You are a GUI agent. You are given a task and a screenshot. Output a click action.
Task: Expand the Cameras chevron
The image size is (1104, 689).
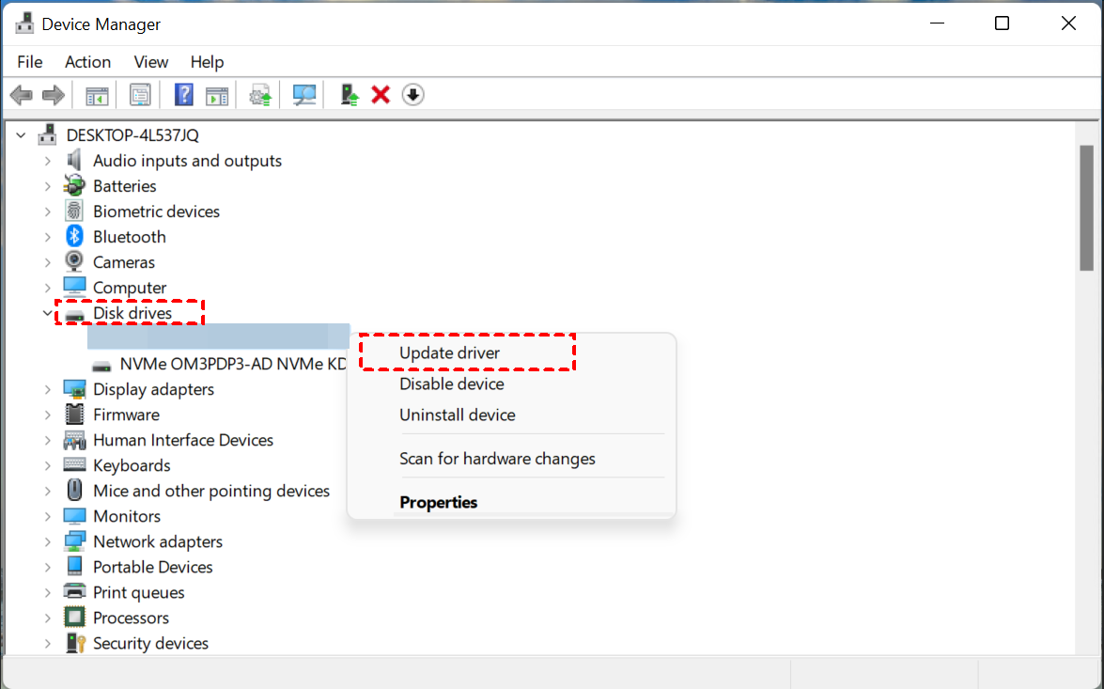(47, 262)
